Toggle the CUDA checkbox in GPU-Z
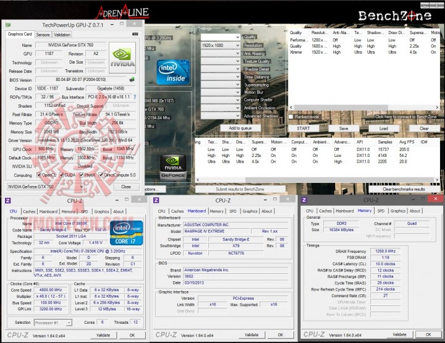The image size is (445, 343). click(61, 175)
